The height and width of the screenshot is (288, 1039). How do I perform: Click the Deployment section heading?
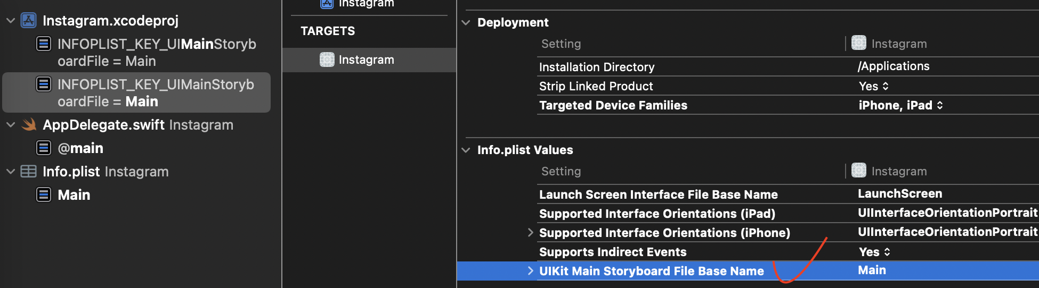click(x=513, y=22)
